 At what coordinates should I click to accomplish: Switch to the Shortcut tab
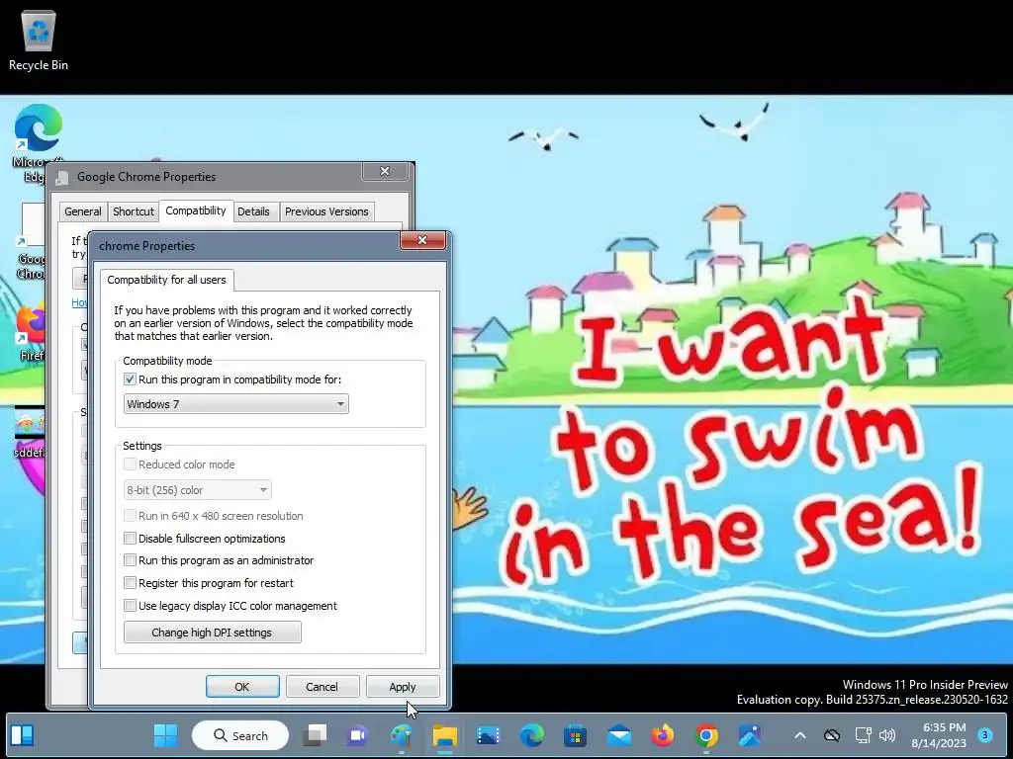point(134,211)
